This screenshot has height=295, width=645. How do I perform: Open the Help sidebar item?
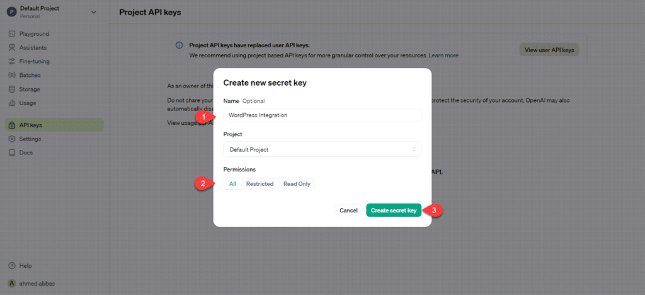point(25,266)
